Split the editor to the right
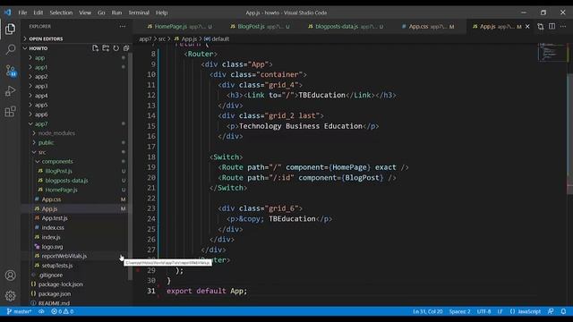Viewport: 573px width, 322px height. 552,26
